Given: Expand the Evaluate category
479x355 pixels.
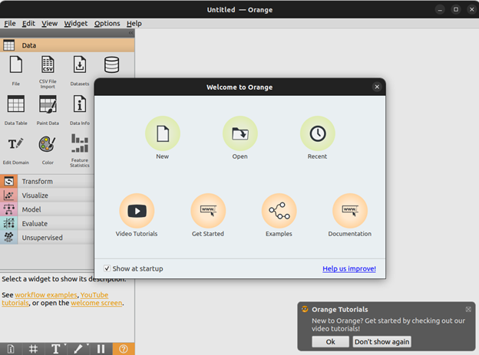Looking at the screenshot, I should (47, 223).
